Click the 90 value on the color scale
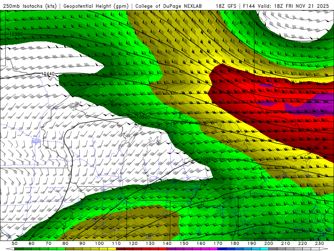The image size is (334, 251). coord(82,243)
